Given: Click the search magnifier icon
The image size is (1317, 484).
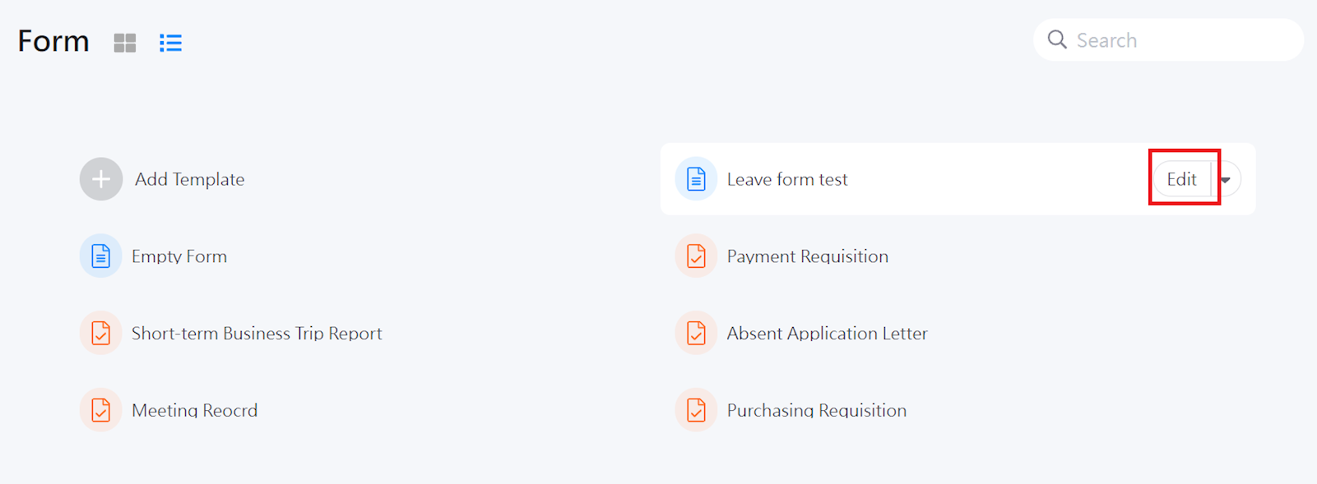Looking at the screenshot, I should (x=1057, y=39).
